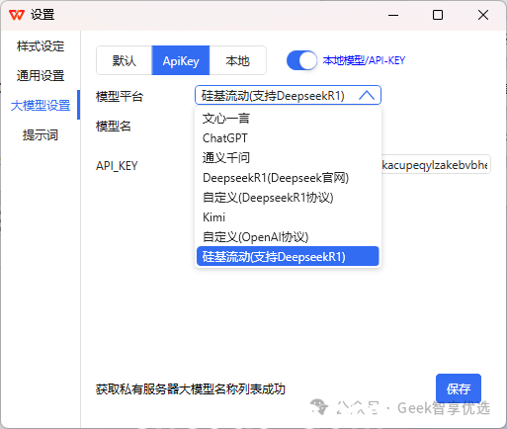Viewport: 507px width, 429px height.
Task: Click the WPS logo icon in title bar
Action: point(17,15)
